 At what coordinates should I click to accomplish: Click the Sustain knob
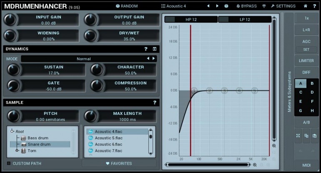point(13,70)
